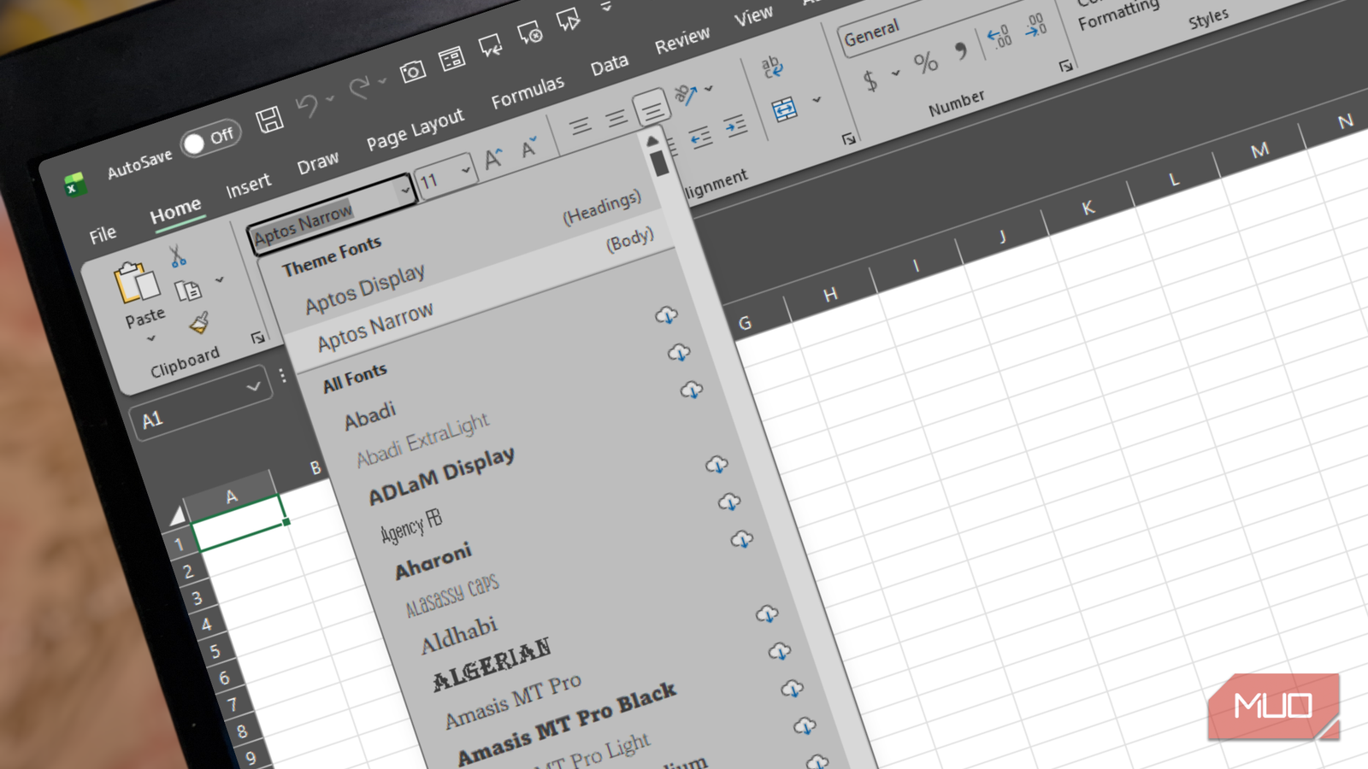Decrease the cell indent
1368x769 pixels.
click(x=700, y=138)
